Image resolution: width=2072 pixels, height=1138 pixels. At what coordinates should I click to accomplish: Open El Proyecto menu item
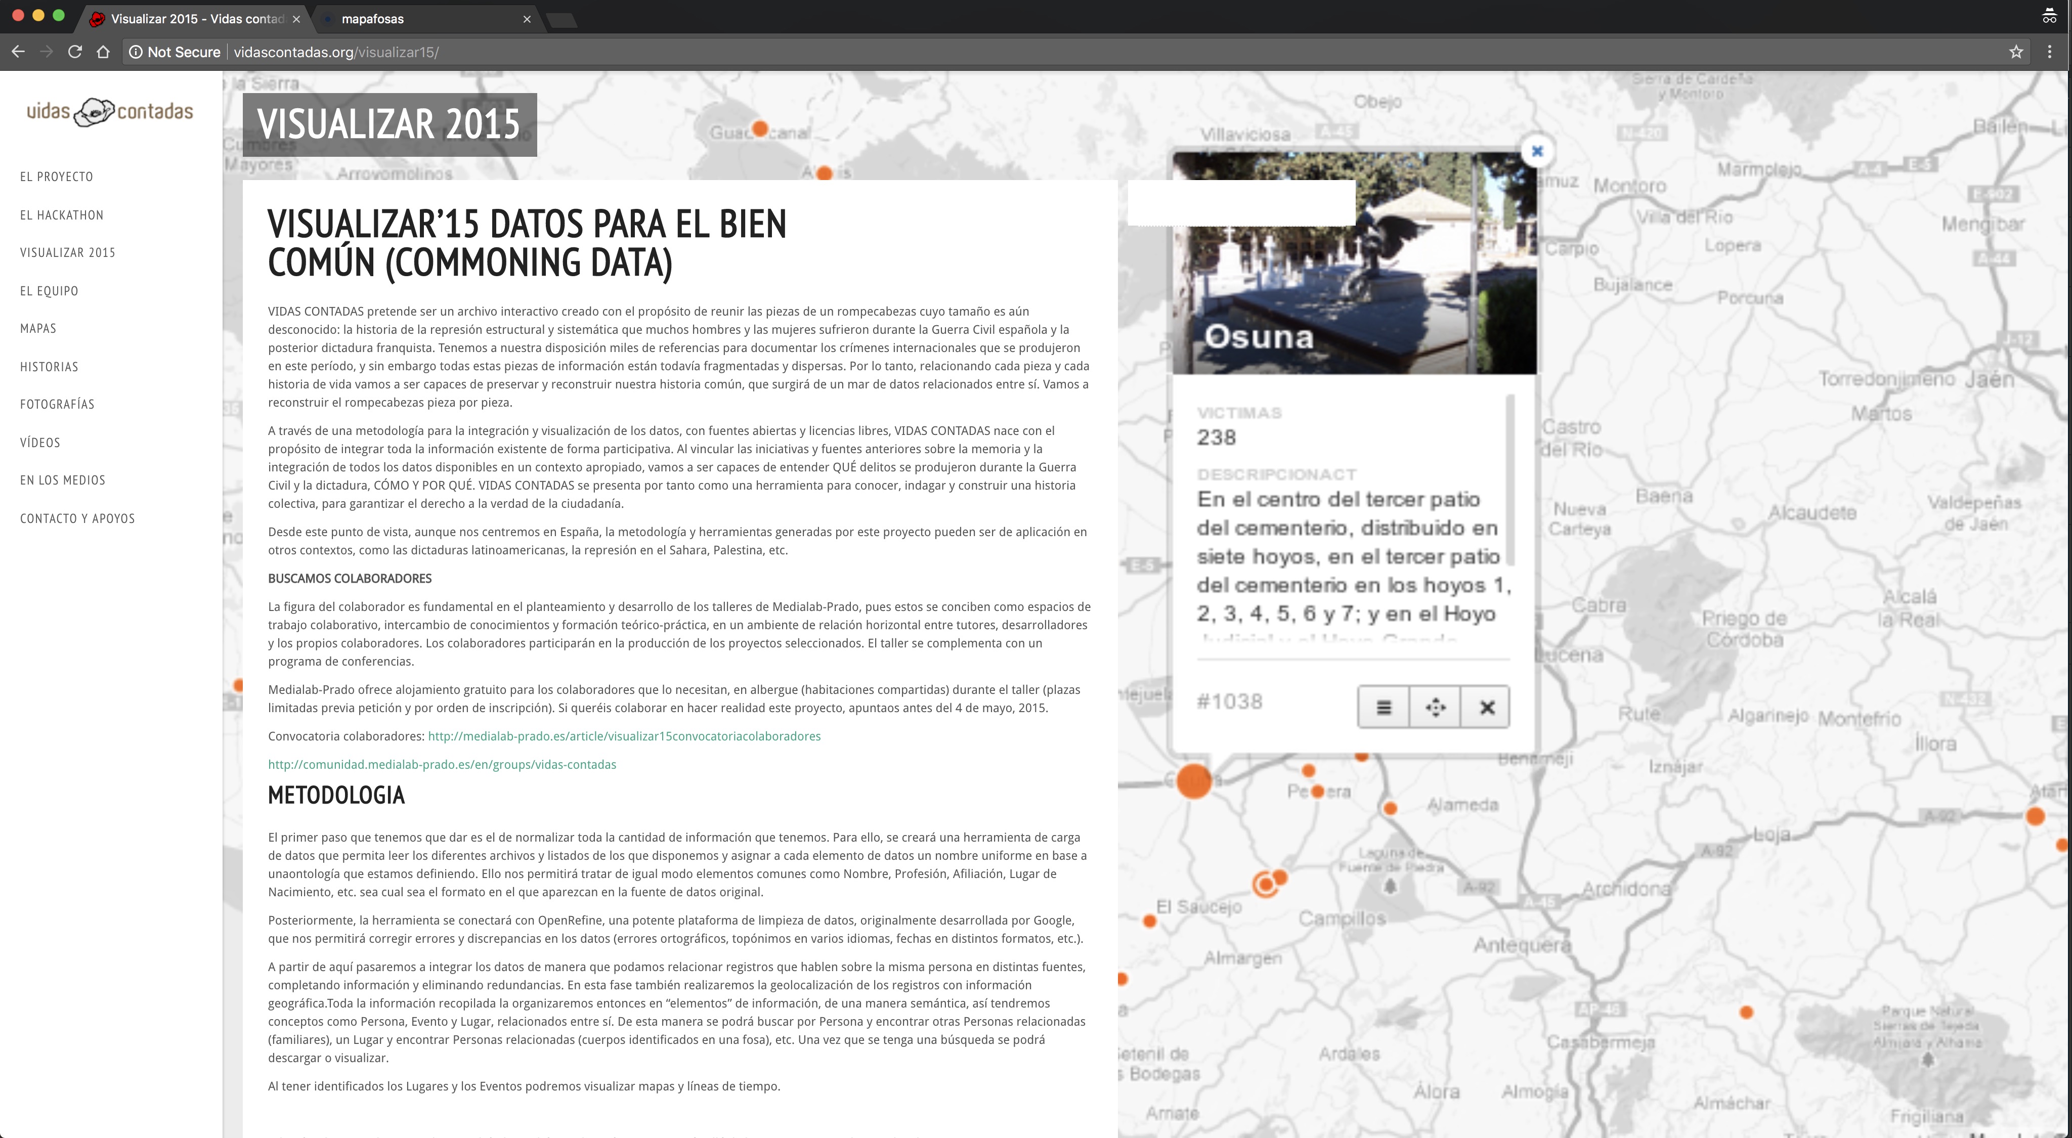[56, 177]
